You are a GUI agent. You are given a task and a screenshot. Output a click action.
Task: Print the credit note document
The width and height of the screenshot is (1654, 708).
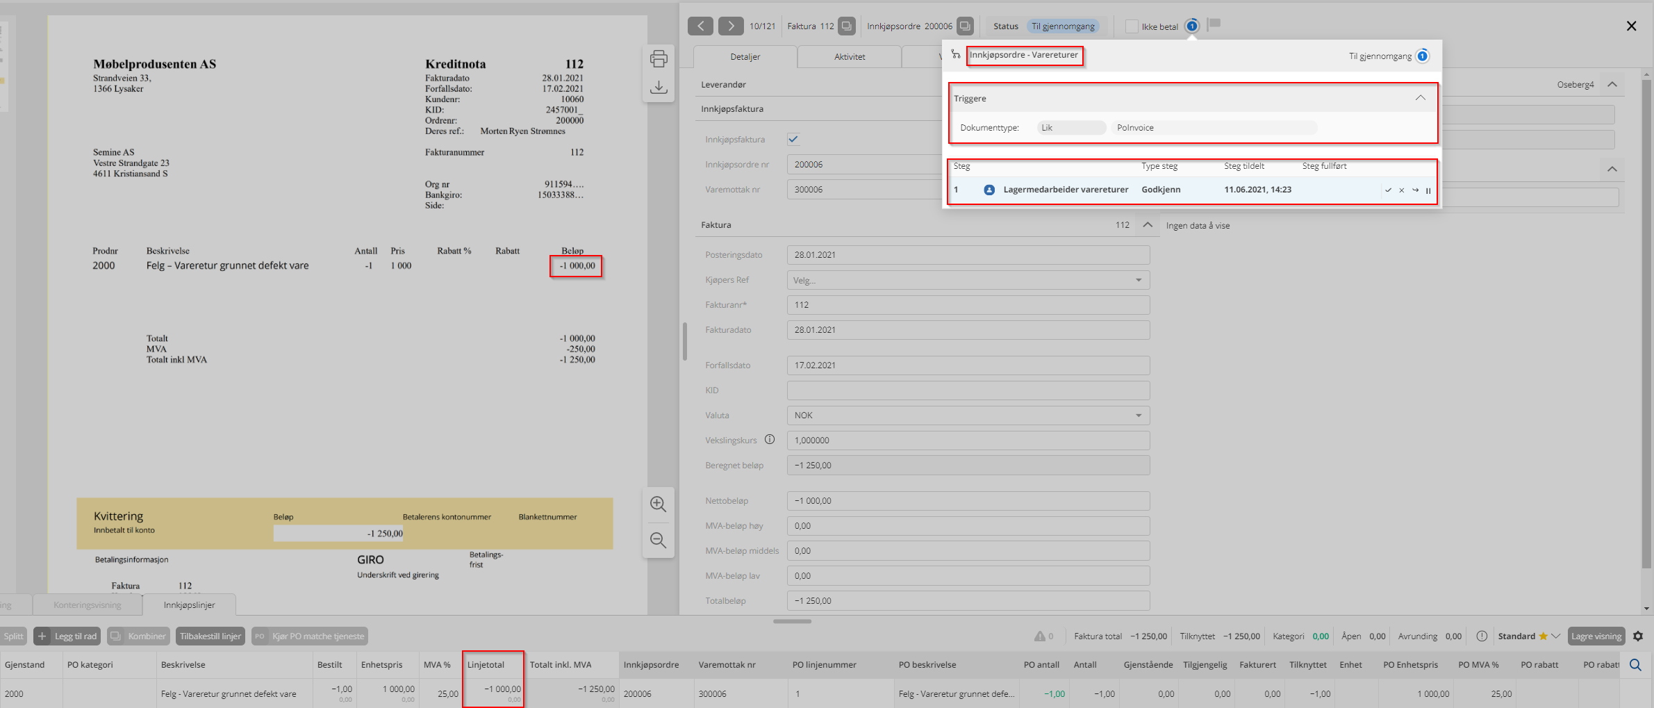659,59
